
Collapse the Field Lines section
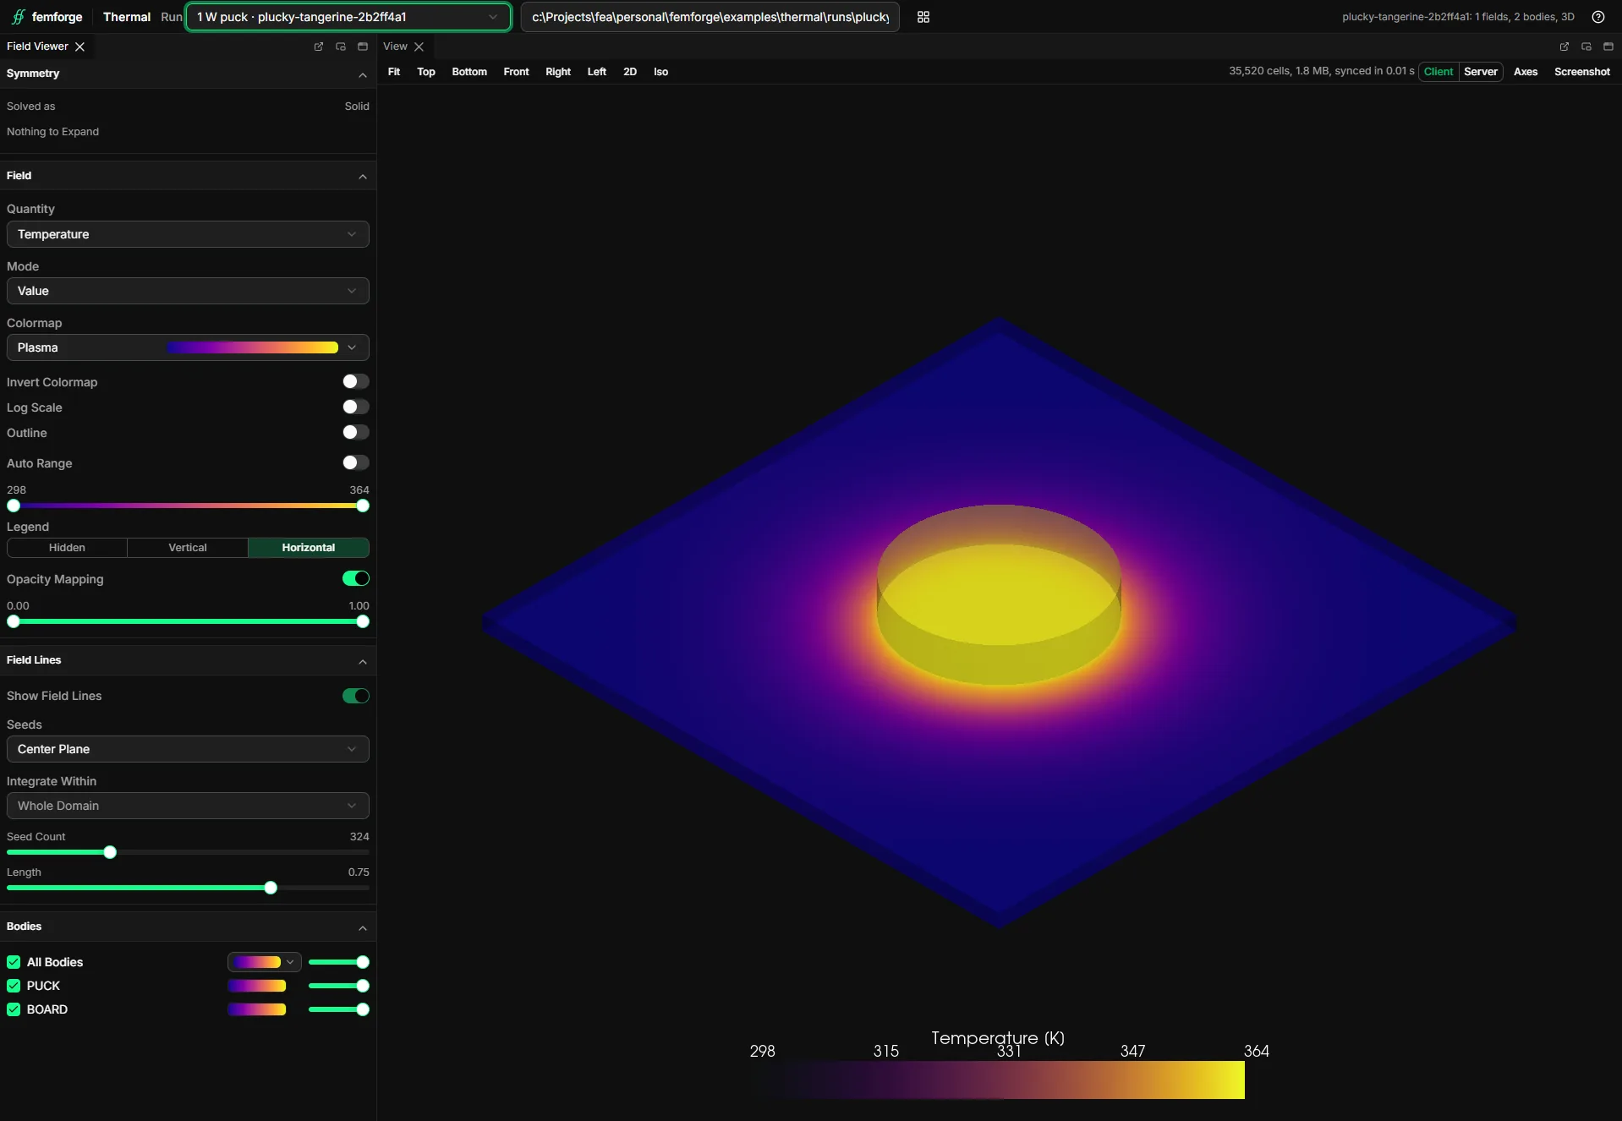click(363, 661)
